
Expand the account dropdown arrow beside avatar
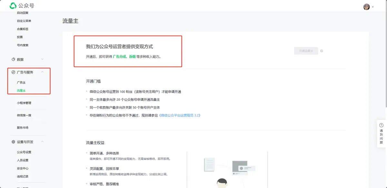pos(373,7)
